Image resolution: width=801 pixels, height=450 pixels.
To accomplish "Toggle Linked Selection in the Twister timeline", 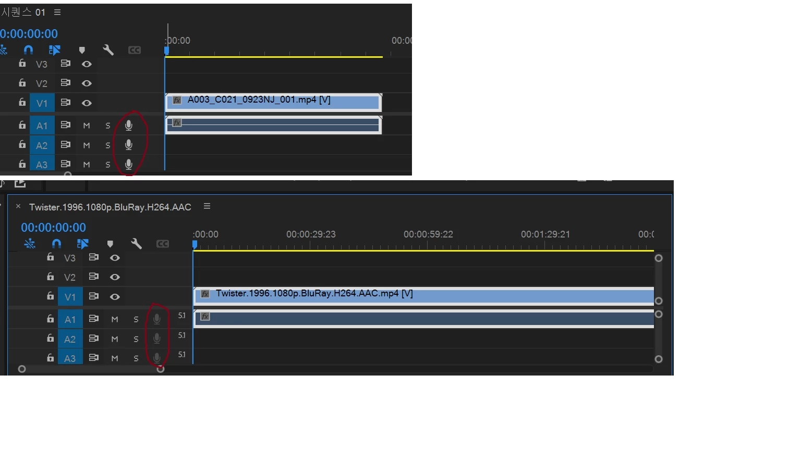I will (x=83, y=244).
